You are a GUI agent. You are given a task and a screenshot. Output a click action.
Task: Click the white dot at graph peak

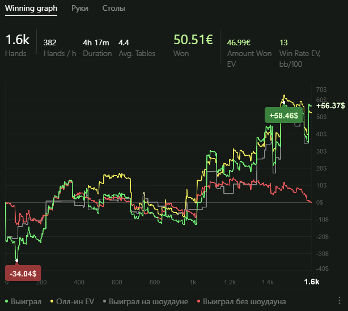pos(283,103)
